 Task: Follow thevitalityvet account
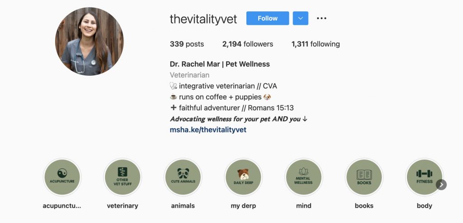(x=268, y=18)
